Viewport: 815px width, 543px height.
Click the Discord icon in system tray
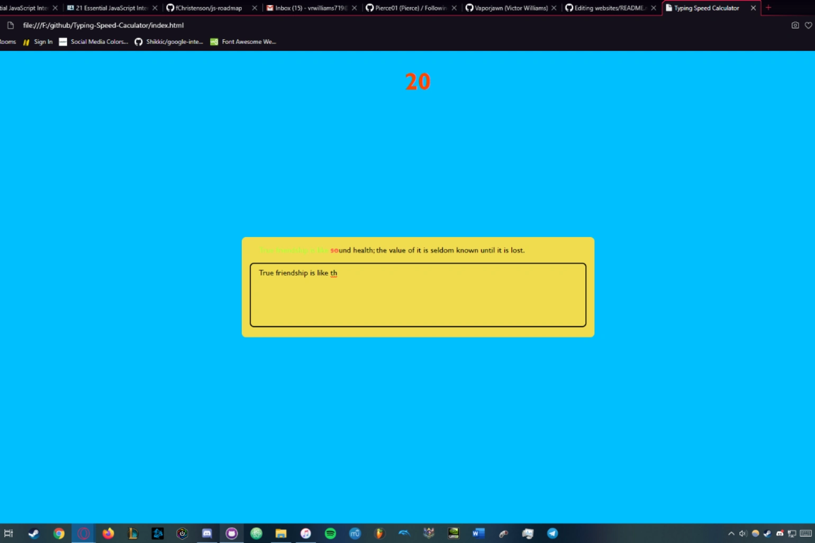coord(780,533)
